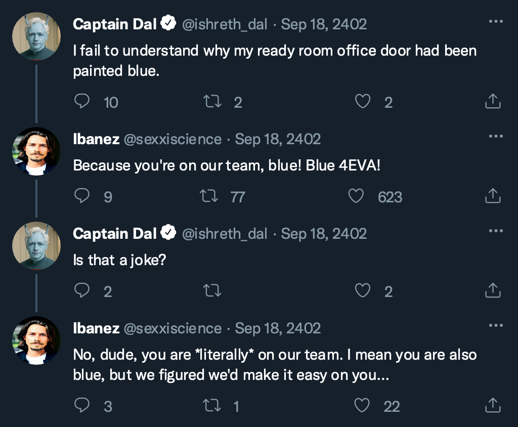Viewport: 518px width, 427px height.
Task: Retweet the tweet with 77 retweets
Action: (x=209, y=196)
